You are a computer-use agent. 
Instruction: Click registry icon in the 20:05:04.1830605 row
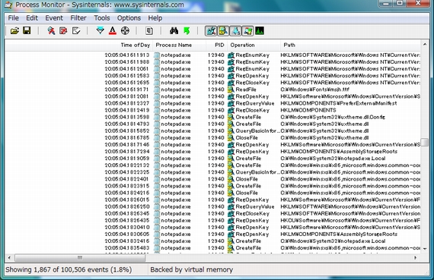(x=231, y=234)
